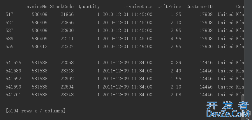Viewport: 252px width, 120px height.
Task: Click the rows x columns summary text
Action: (x=36, y=111)
